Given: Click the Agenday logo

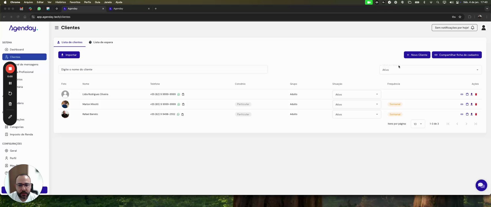Looking at the screenshot, I should (23, 28).
